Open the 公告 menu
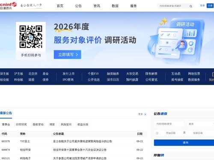 pyautogui.click(x=78, y=6)
